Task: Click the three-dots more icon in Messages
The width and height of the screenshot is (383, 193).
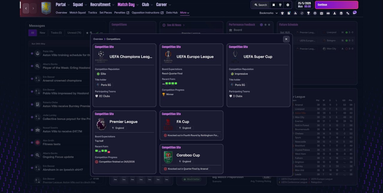Action: tap(101, 33)
